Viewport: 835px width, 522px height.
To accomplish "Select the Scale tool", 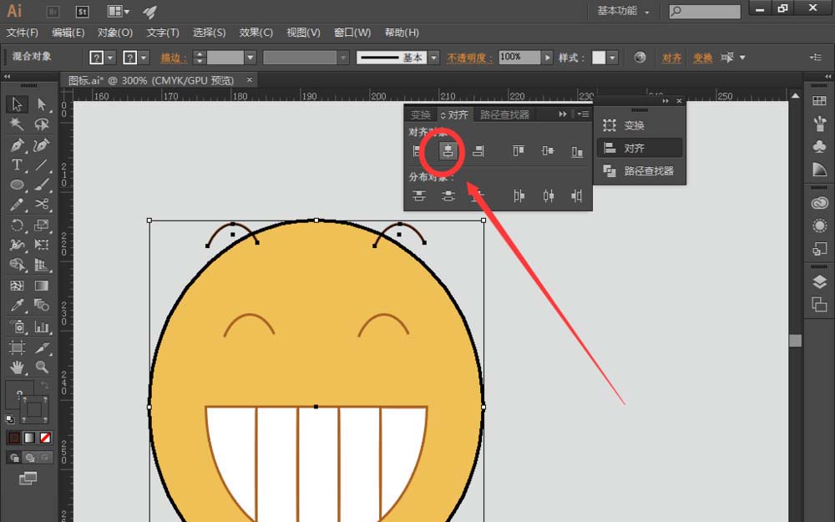I will [42, 226].
